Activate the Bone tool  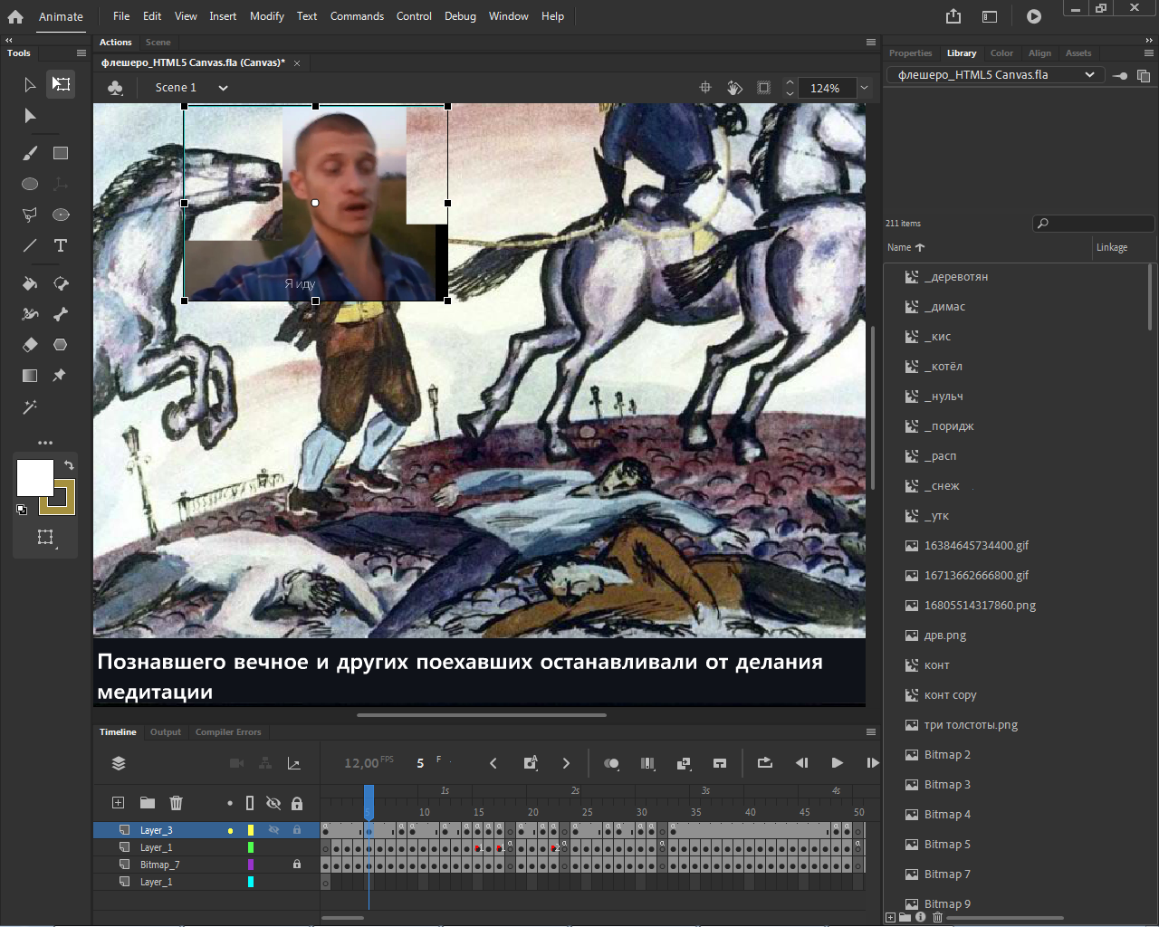[61, 314]
